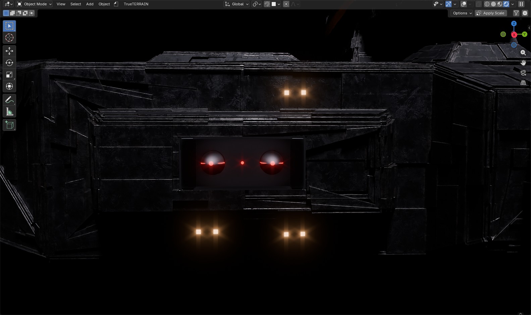Select the Move tool
Screen dimensions: 531x315
(9, 51)
